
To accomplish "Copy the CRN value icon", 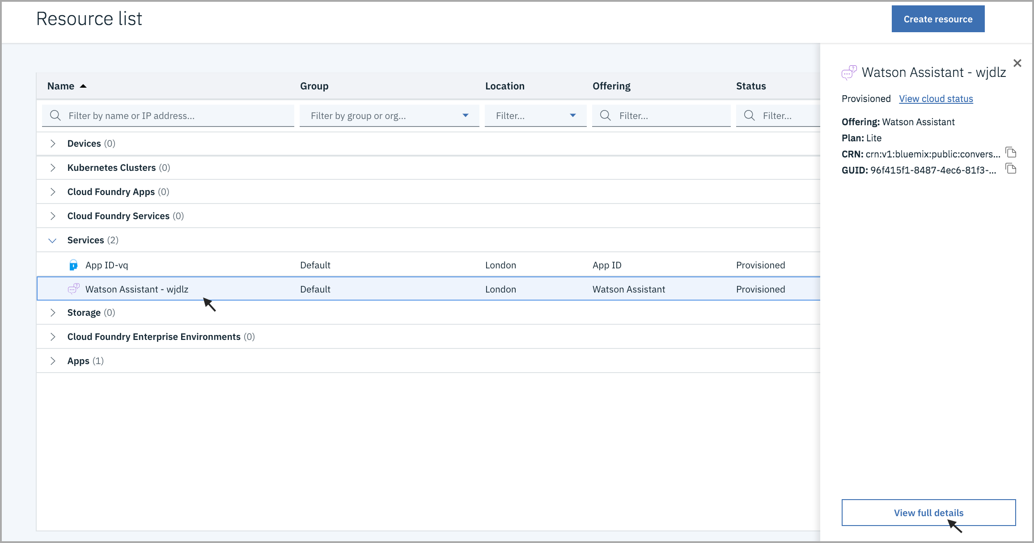I will 1011,153.
